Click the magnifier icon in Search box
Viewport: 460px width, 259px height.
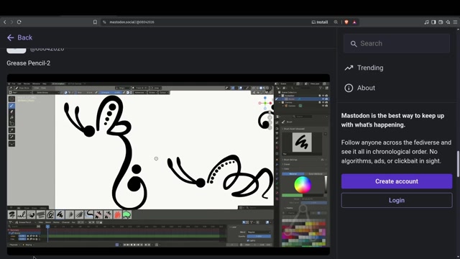click(354, 44)
